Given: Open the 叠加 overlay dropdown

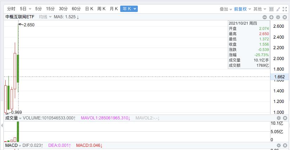Looking at the screenshot, I should (x=226, y=9).
